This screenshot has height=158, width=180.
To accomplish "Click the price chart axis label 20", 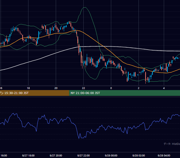I will tap(56, 88).
